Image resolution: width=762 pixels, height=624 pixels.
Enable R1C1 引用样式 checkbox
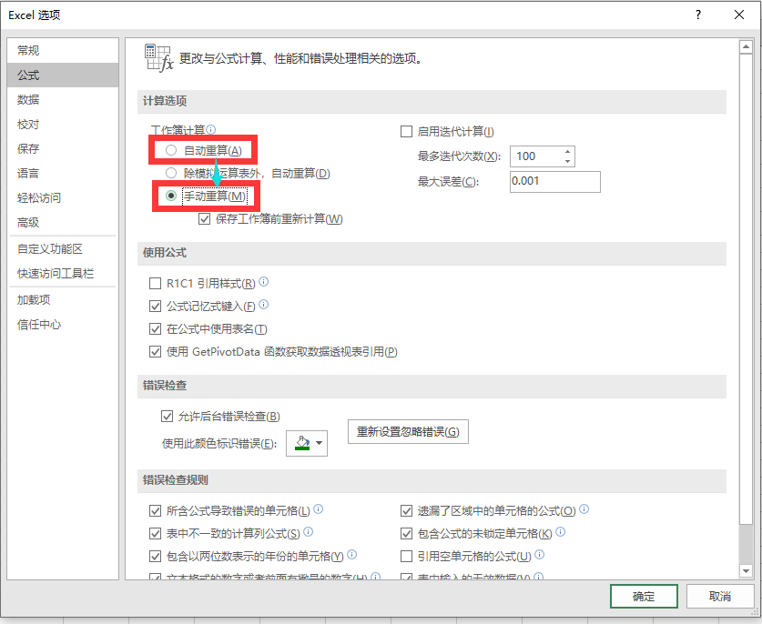(155, 283)
